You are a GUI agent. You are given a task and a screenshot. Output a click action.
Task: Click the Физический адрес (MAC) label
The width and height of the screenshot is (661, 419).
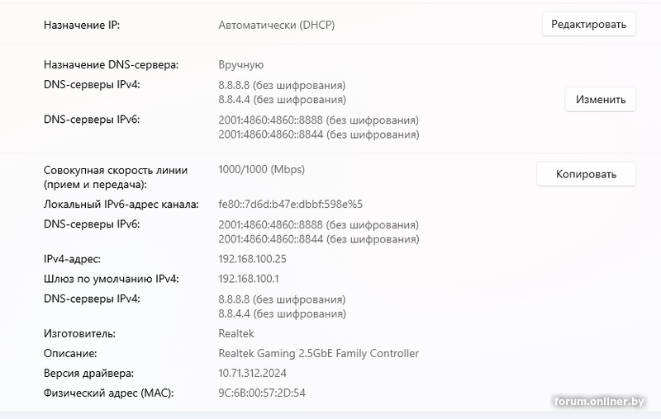pyautogui.click(x=109, y=393)
